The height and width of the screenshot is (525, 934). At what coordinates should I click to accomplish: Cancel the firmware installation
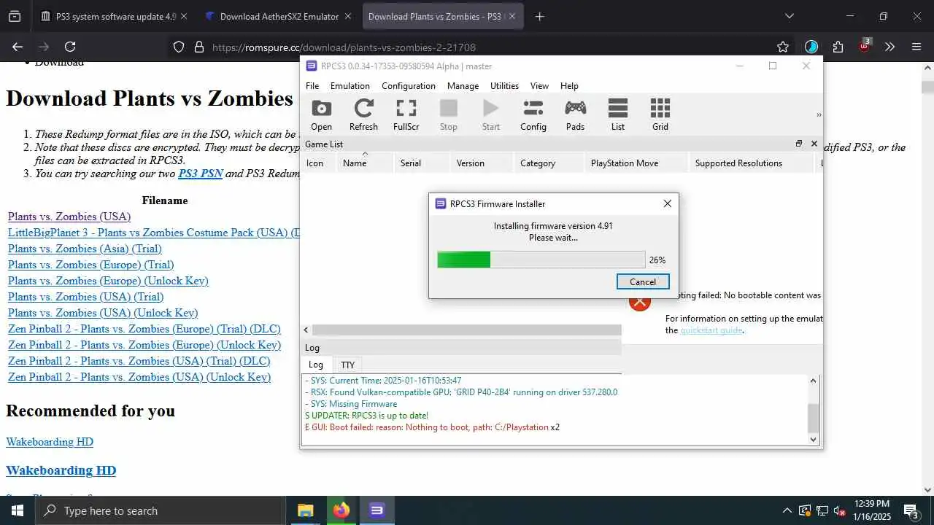click(x=642, y=281)
